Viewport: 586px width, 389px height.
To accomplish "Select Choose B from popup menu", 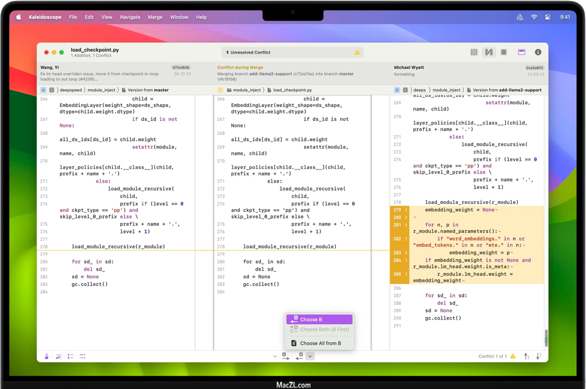I will point(319,320).
